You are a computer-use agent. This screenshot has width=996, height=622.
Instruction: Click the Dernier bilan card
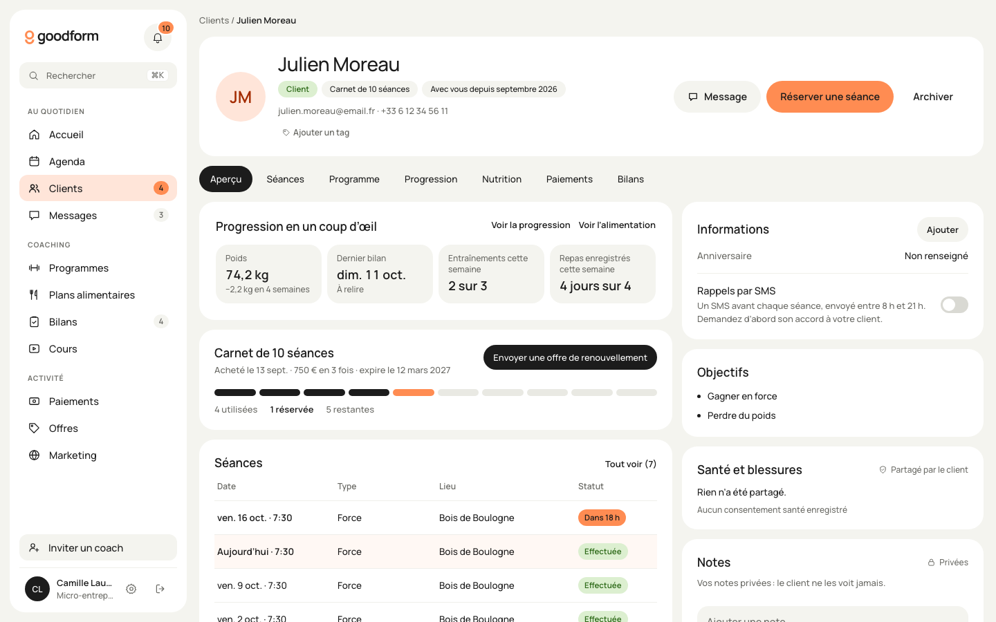tap(380, 274)
